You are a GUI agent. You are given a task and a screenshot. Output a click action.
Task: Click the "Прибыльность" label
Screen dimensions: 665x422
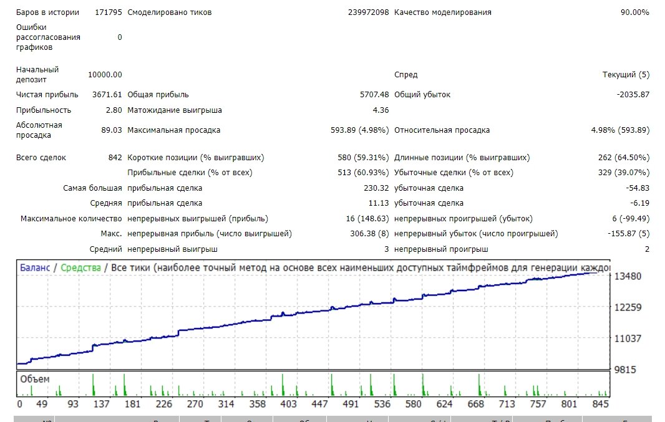(x=44, y=110)
